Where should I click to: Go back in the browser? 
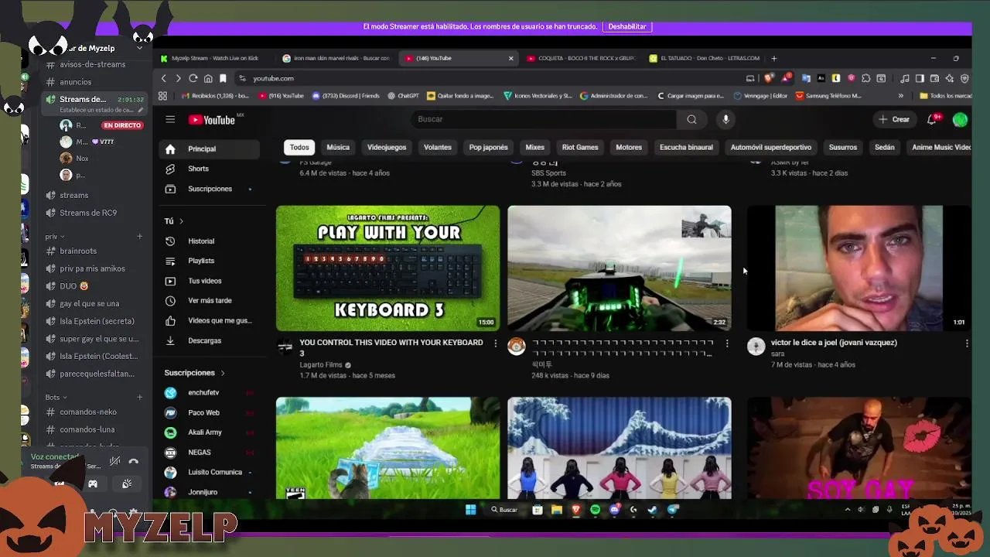point(163,78)
